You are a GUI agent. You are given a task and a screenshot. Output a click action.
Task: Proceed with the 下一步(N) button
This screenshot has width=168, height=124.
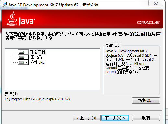115,118
